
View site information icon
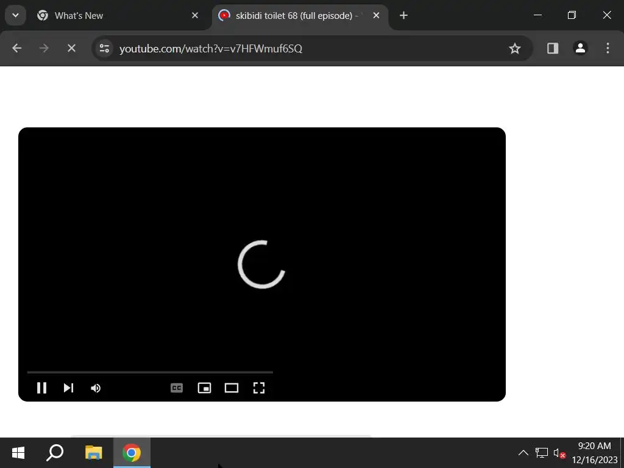click(x=104, y=49)
